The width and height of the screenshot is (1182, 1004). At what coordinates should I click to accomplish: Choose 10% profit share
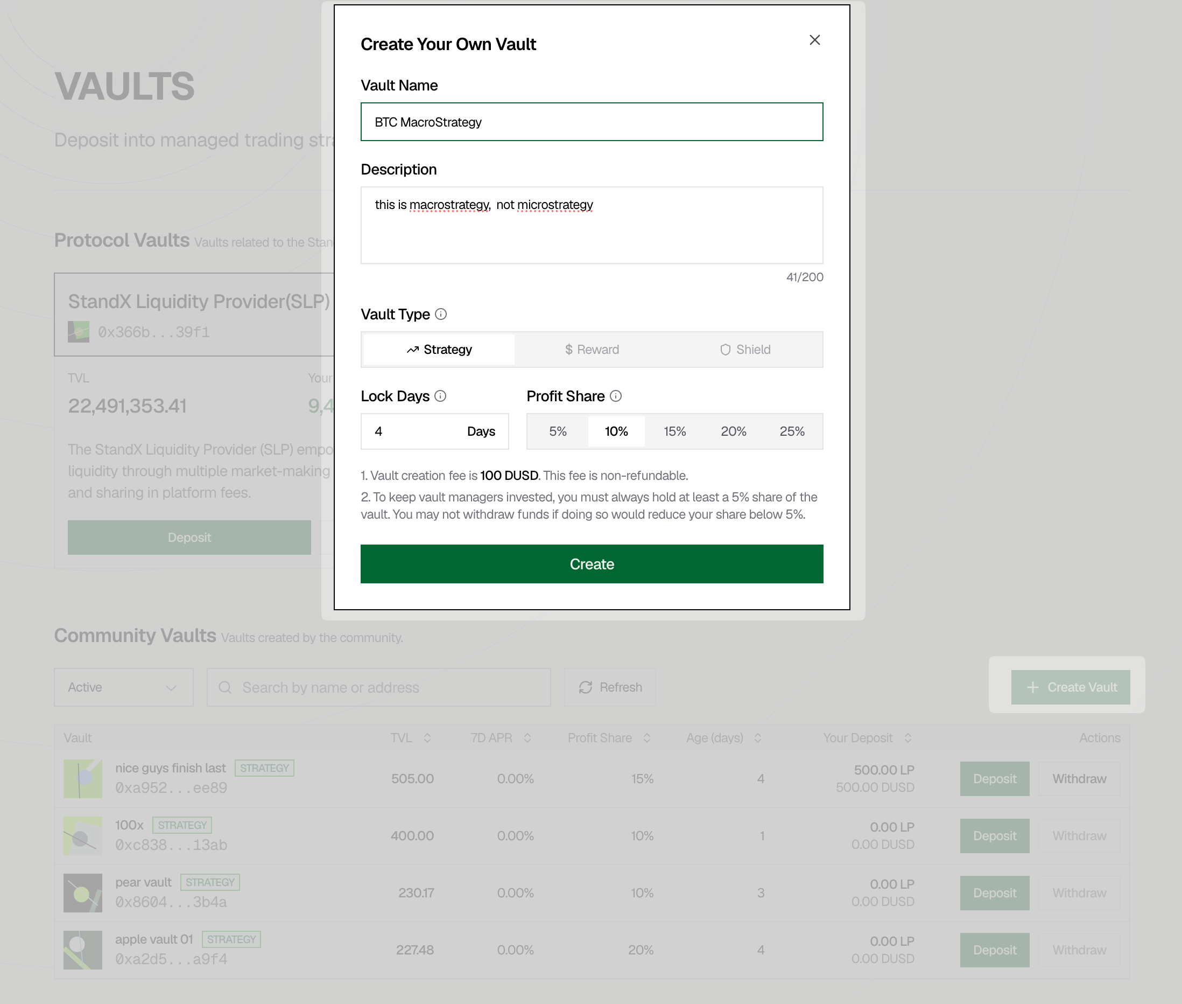click(616, 431)
